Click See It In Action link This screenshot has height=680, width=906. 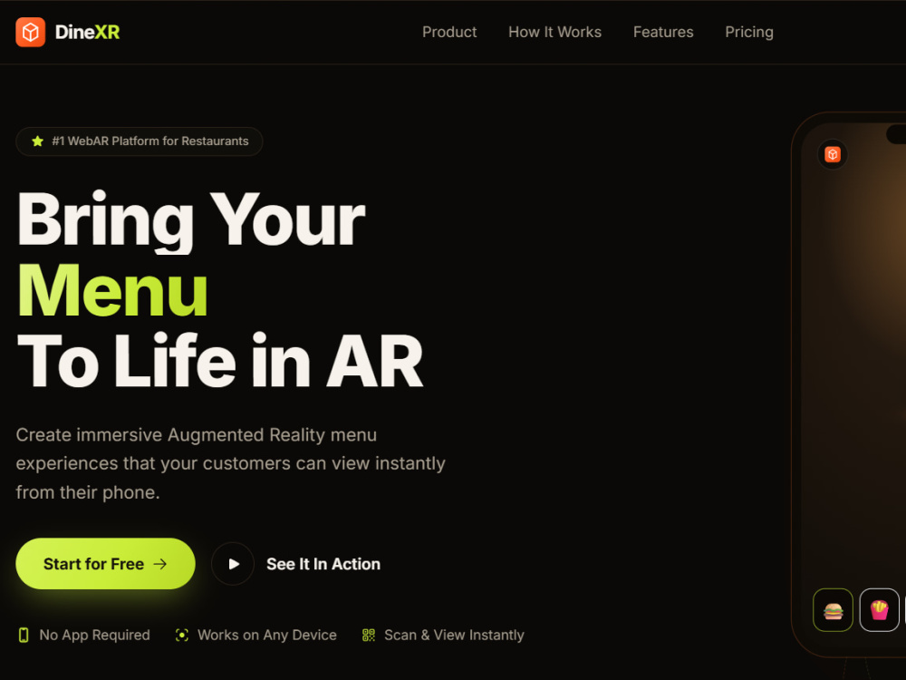coord(323,564)
